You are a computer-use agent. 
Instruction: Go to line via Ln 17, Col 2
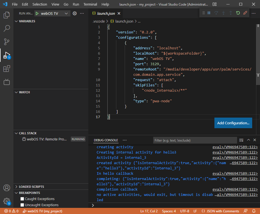[149, 211]
